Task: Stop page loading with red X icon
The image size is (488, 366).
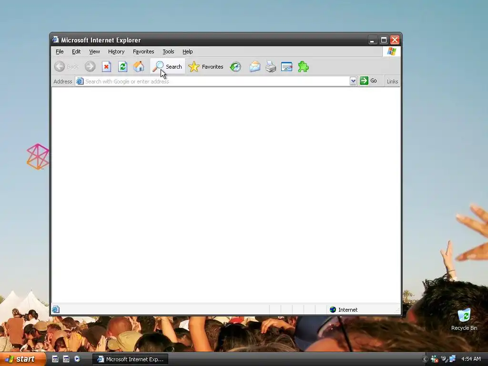Action: [x=106, y=67]
